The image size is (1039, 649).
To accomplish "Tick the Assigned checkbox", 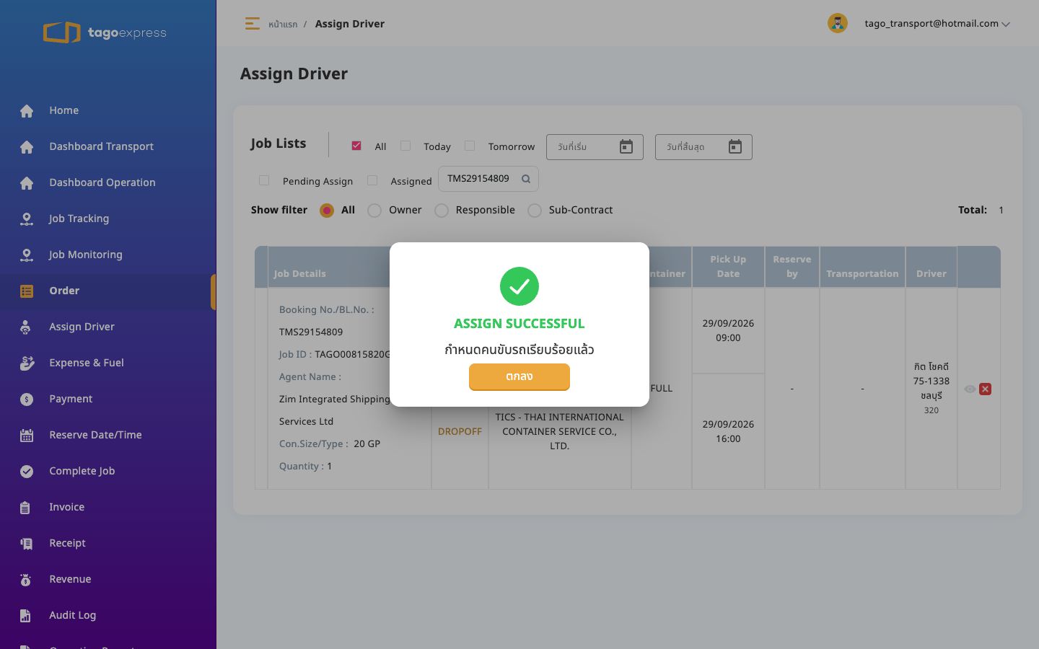I will 372,180.
